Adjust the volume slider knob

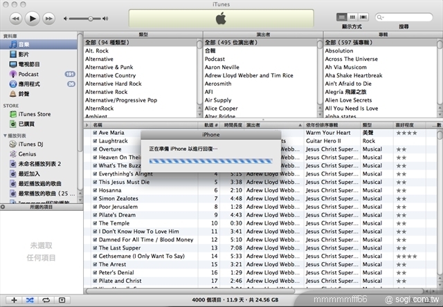[91, 19]
